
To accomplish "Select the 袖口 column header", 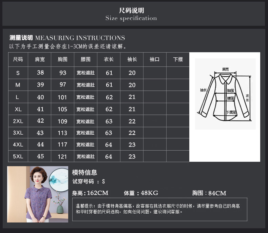I will click(x=155, y=59).
